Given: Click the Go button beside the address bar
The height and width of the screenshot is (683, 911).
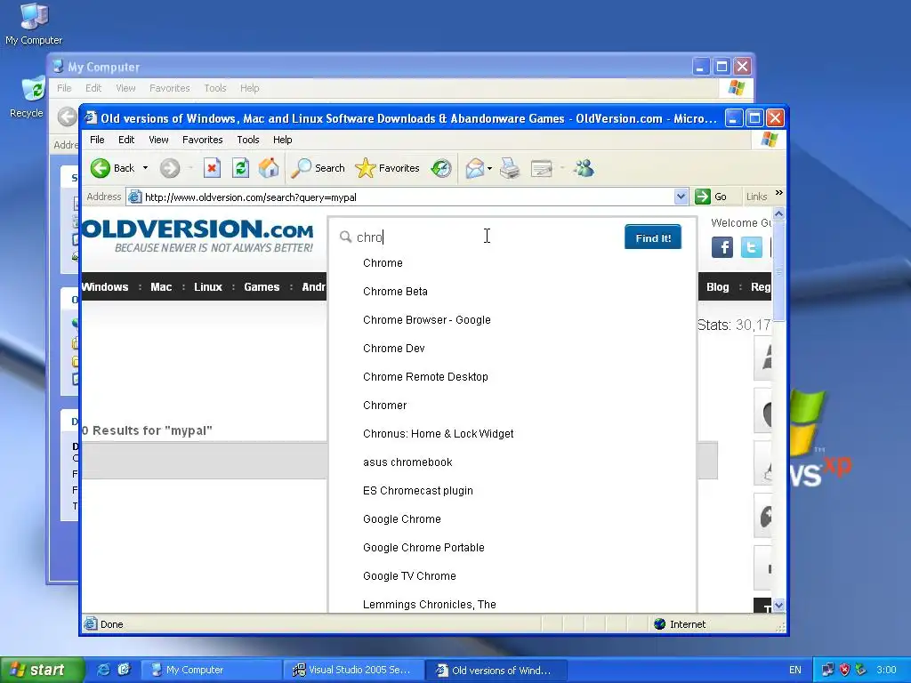Looking at the screenshot, I should (711, 197).
